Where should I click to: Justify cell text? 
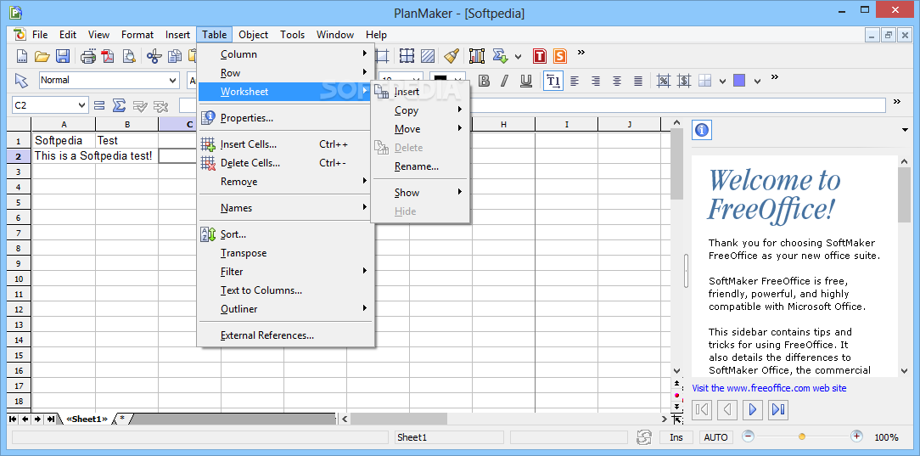(637, 81)
